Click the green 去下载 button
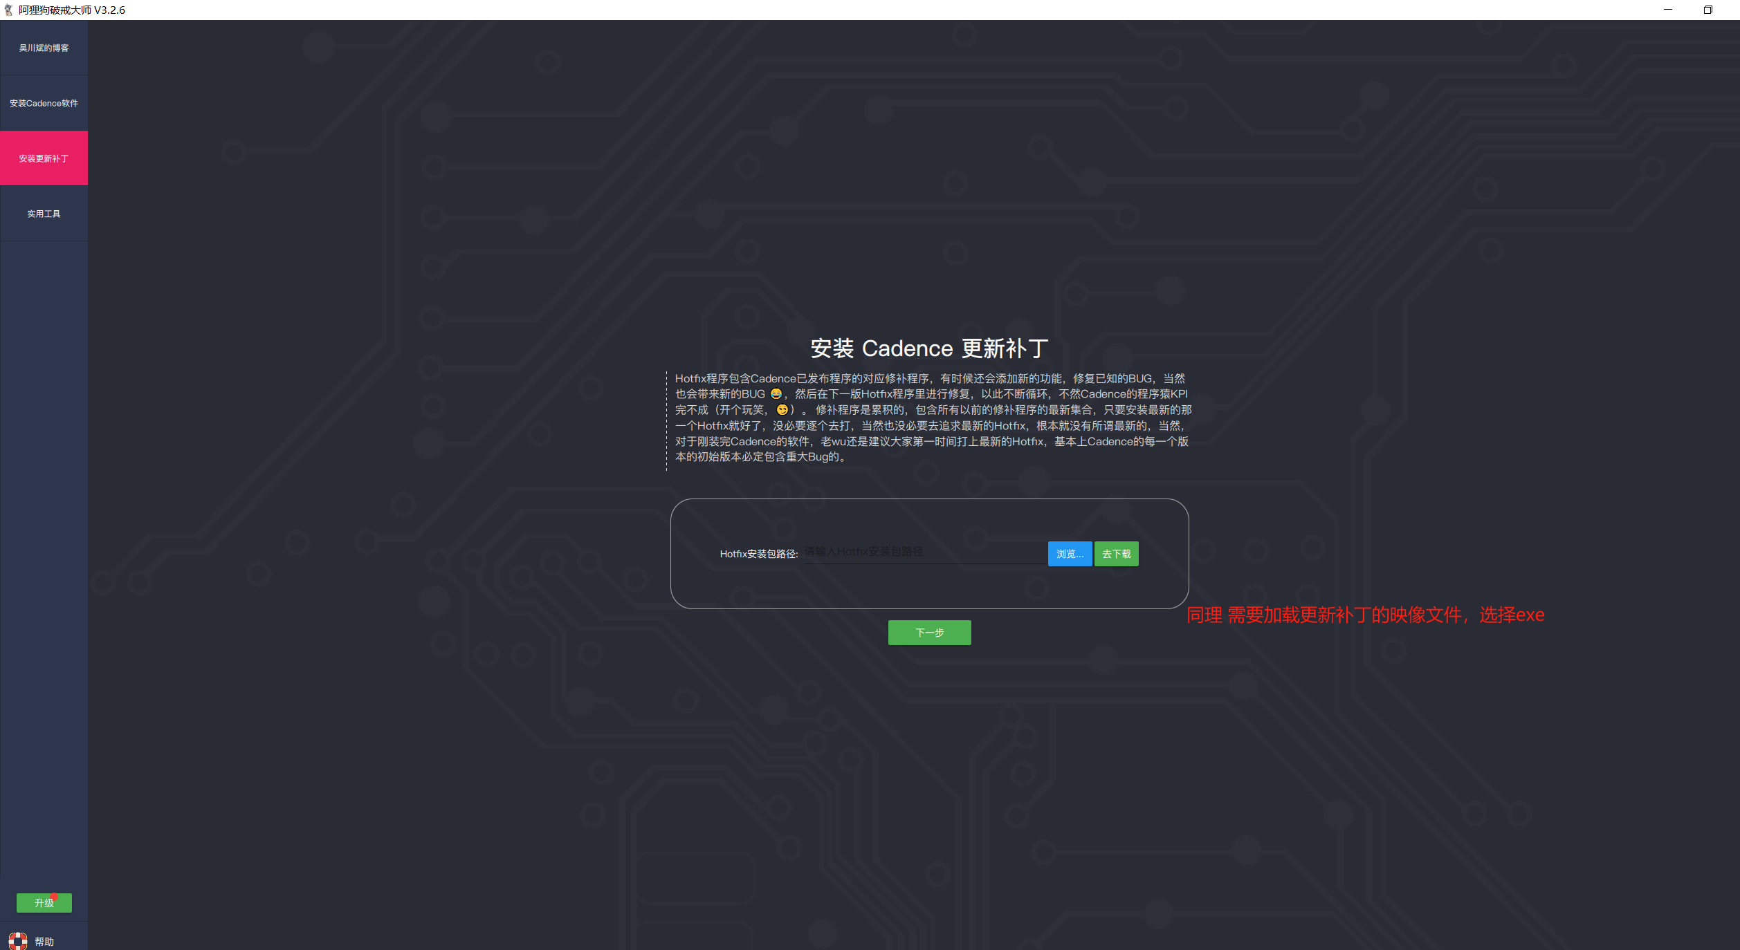This screenshot has height=950, width=1740. pyautogui.click(x=1116, y=554)
